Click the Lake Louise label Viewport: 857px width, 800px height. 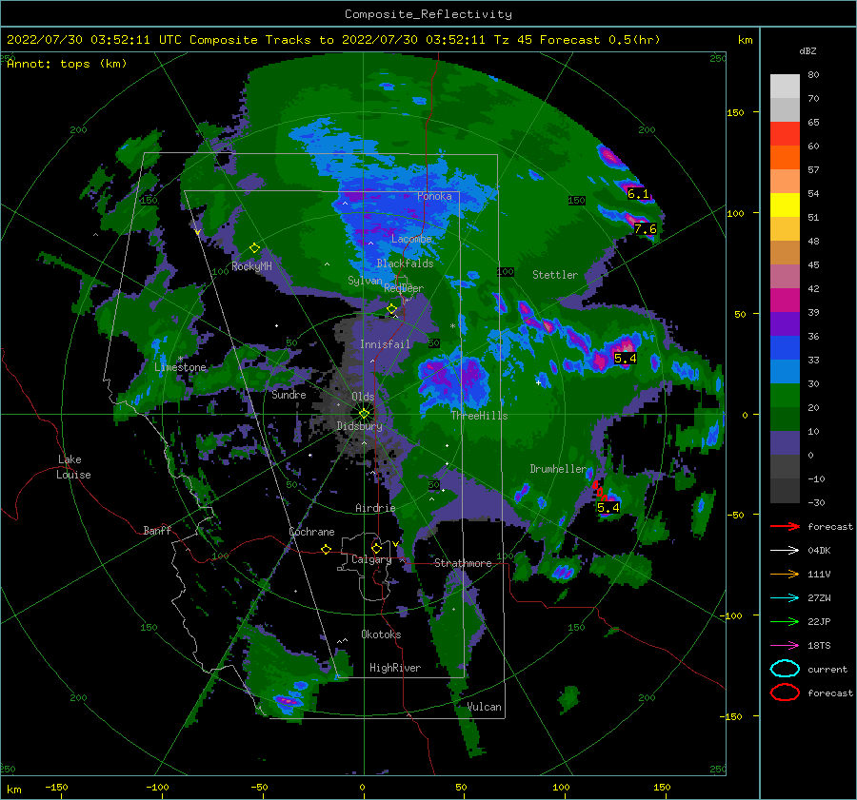[73, 467]
